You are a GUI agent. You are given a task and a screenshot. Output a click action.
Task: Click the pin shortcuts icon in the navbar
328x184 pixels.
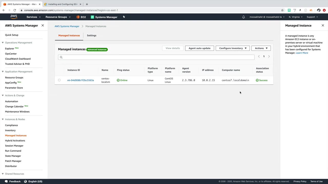click(x=124, y=17)
